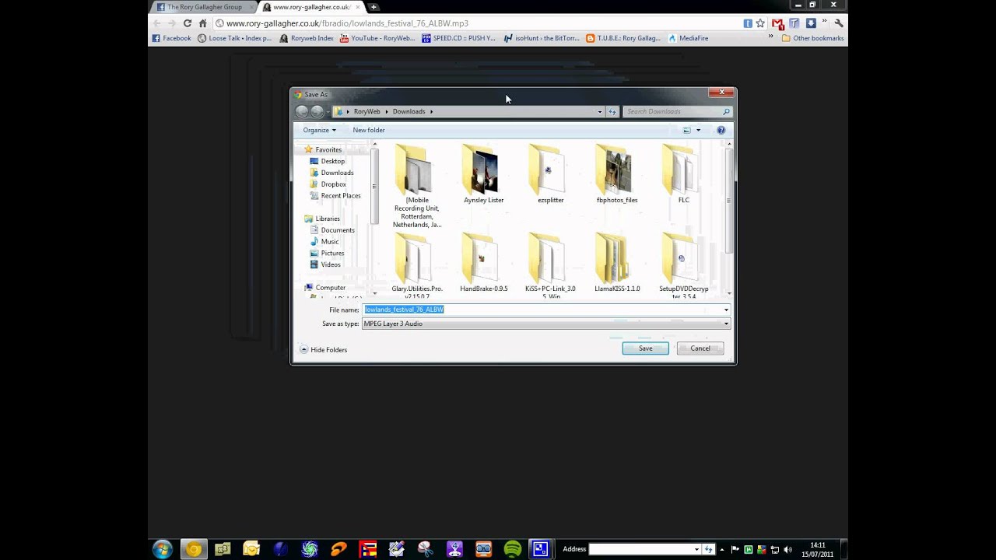
Task: Select Downloads in Favorites
Action: [x=331, y=173]
